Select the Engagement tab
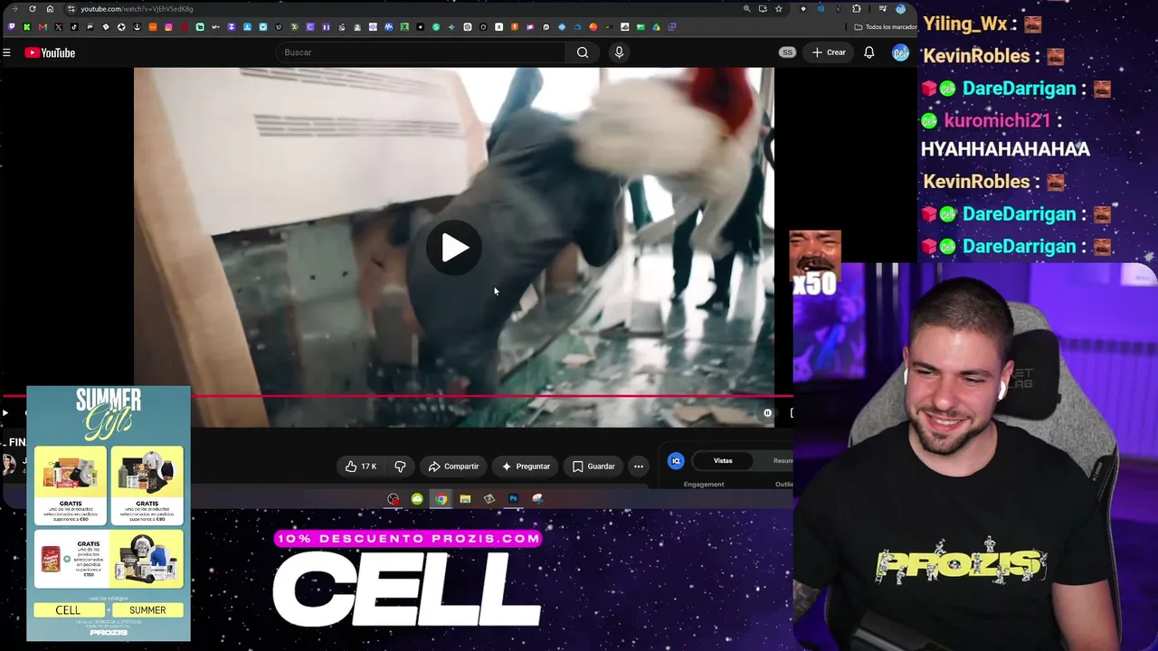The image size is (1158, 651). click(704, 485)
